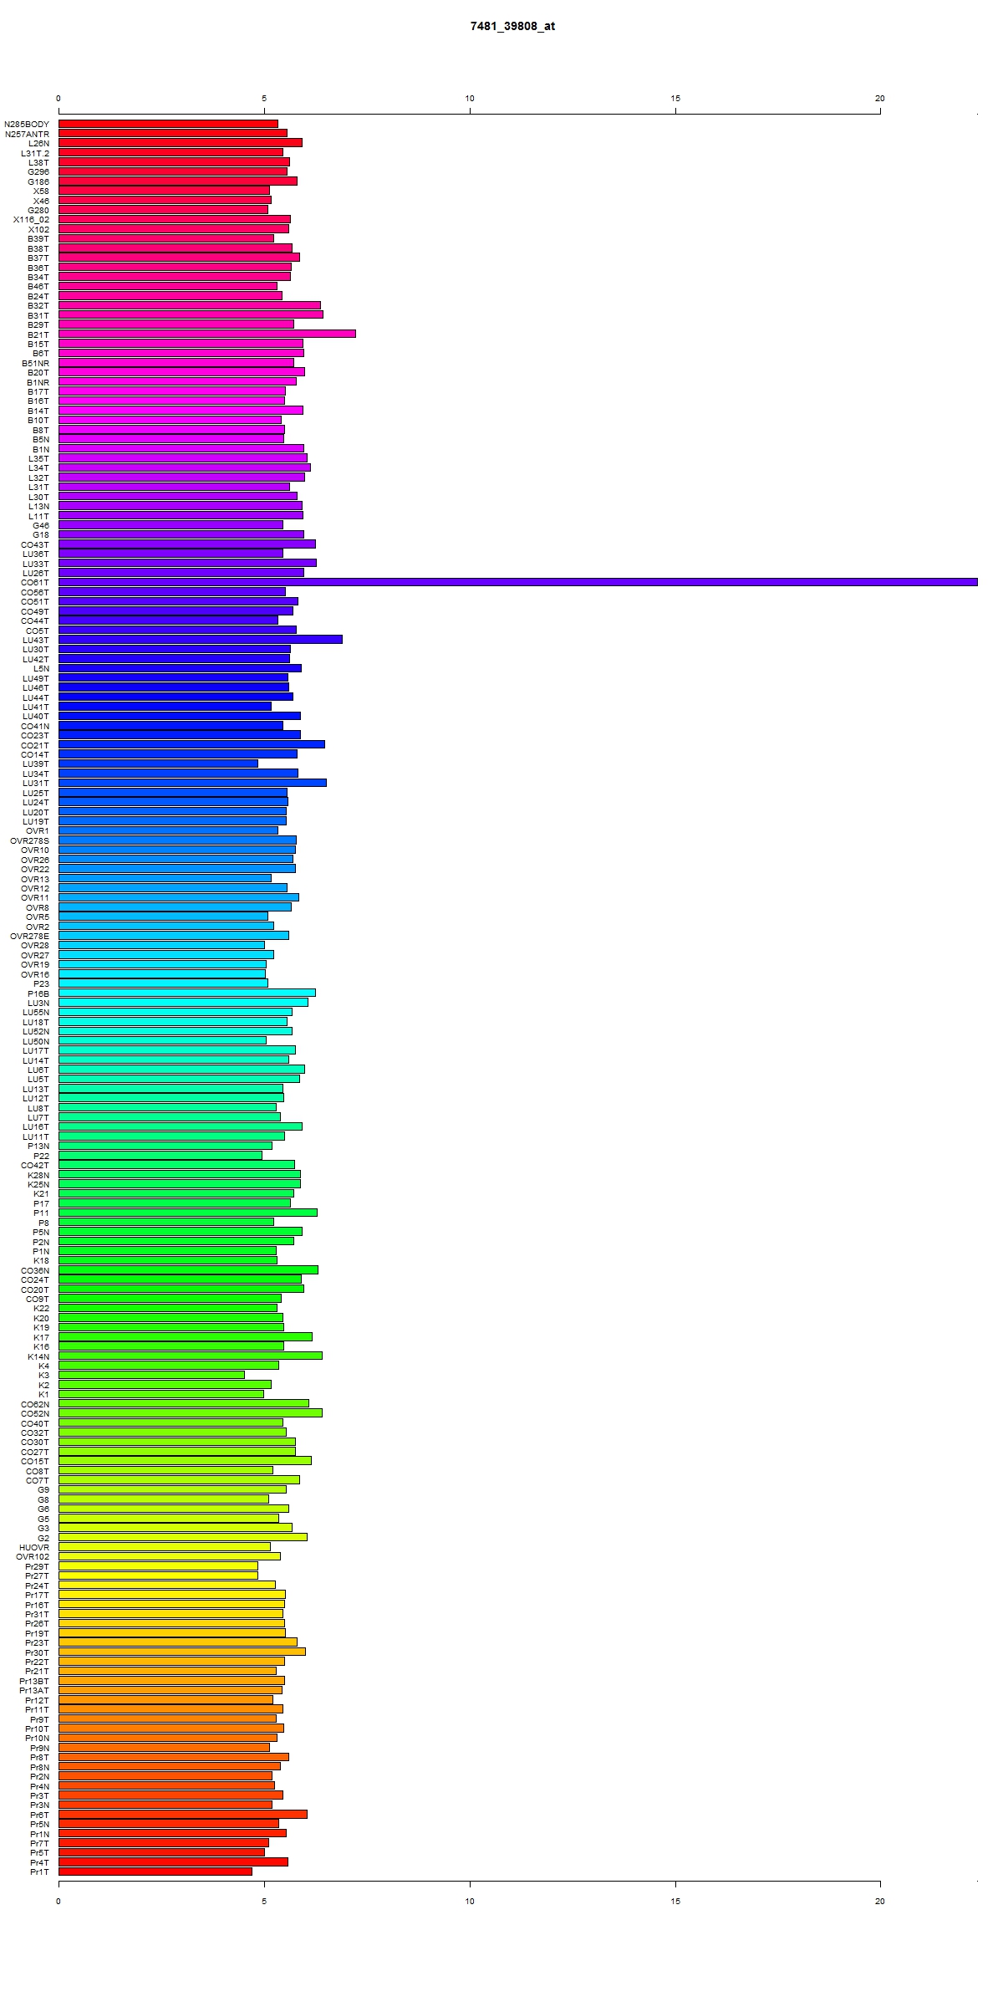
Task: Click the Pr1T sample label
Action: click(x=40, y=1872)
